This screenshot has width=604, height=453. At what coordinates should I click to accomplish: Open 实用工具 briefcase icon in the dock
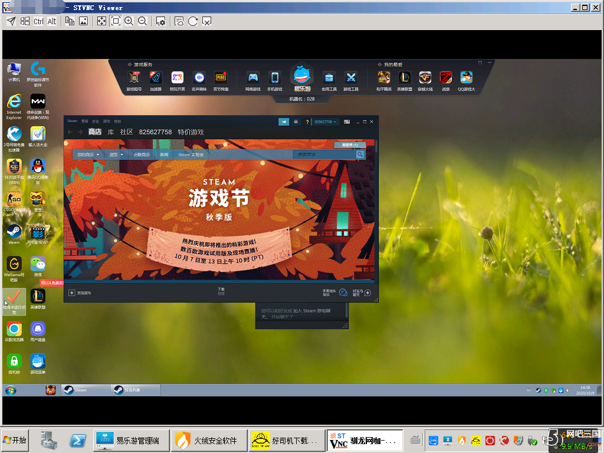point(329,81)
